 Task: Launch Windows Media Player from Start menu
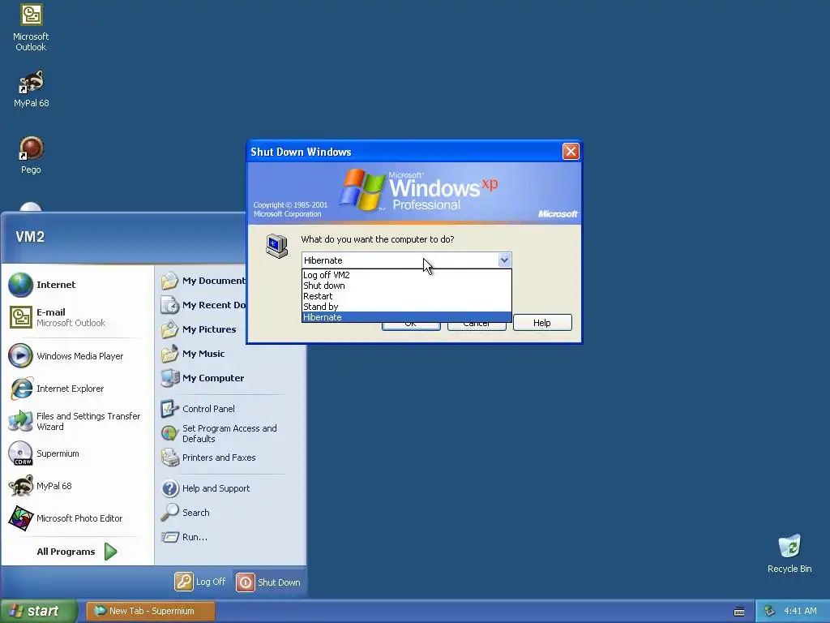pos(66,356)
